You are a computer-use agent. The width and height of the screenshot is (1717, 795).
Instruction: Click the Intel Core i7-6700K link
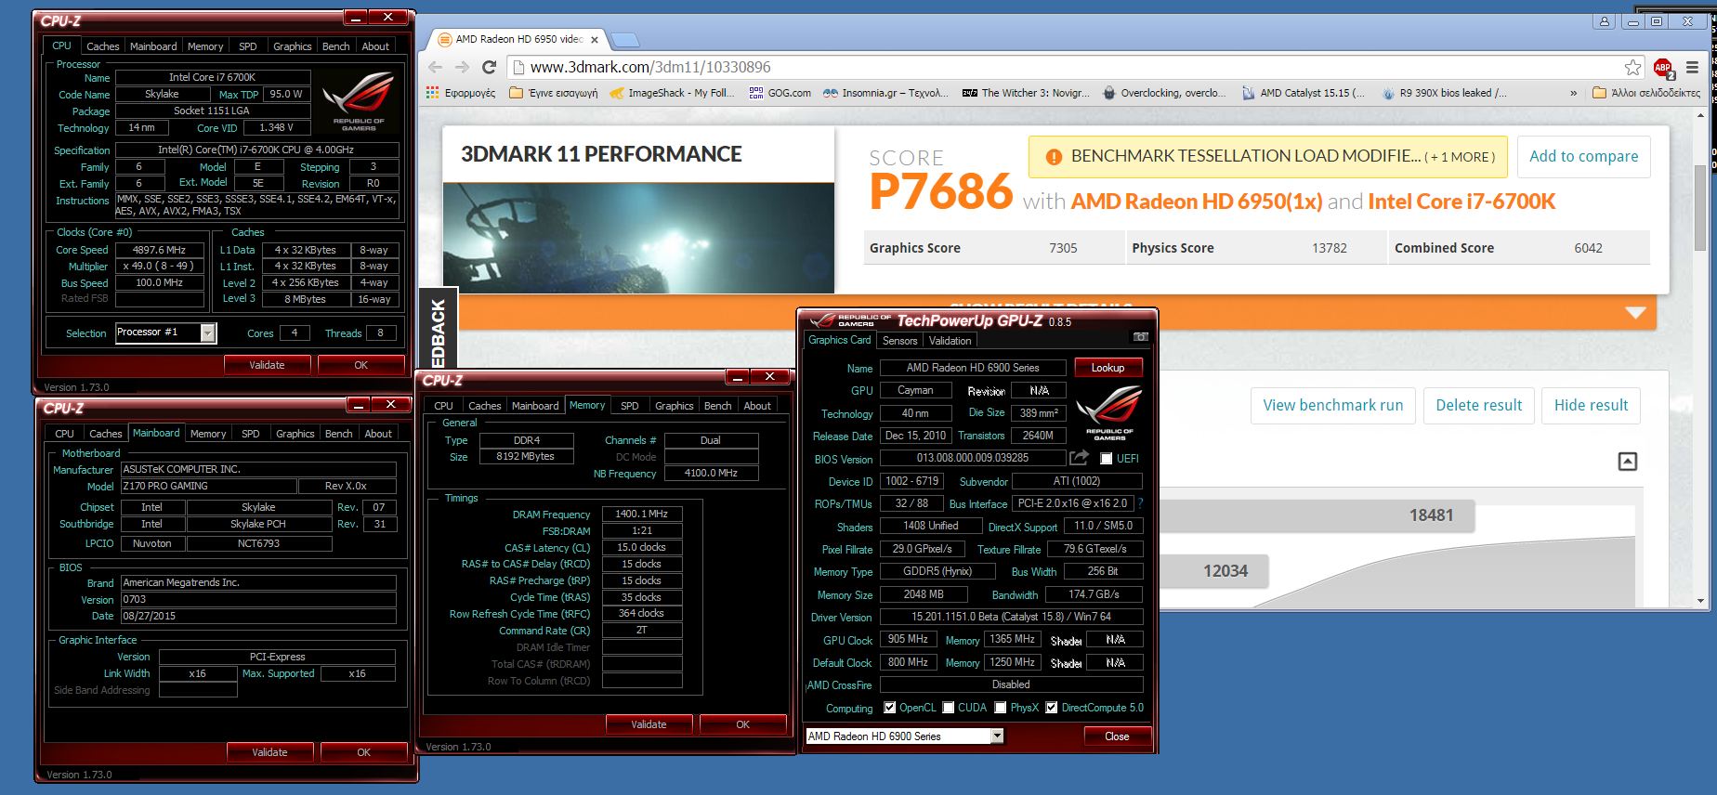(x=1461, y=202)
